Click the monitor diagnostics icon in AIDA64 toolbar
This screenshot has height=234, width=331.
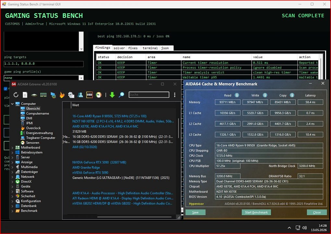coord(53,95)
